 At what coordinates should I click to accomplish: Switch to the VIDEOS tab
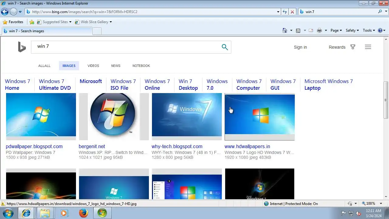coord(93,66)
